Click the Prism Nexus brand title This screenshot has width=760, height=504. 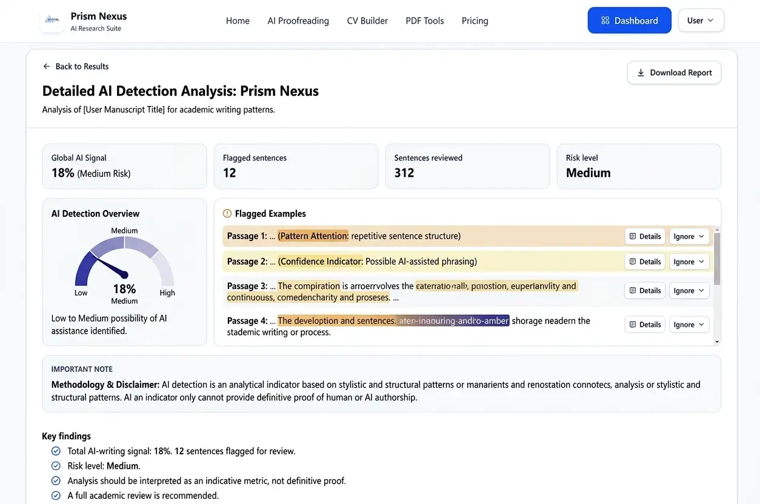(x=99, y=16)
